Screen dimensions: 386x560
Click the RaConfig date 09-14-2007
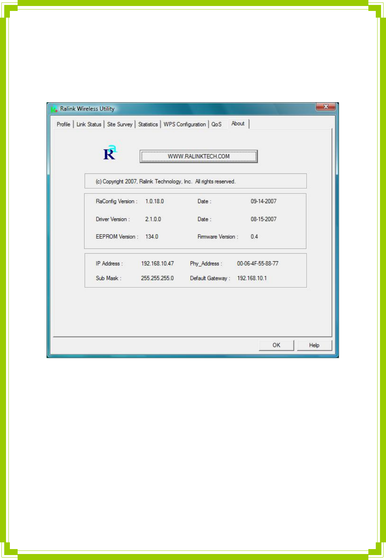pos(263,201)
